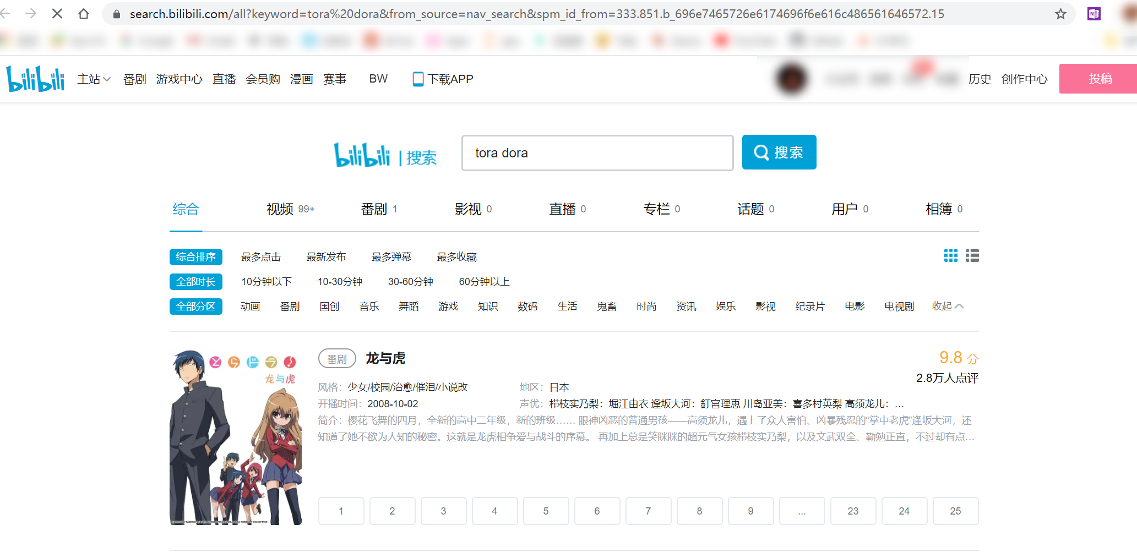Switch to list view layout
Screen dimensions: 1137x558
[x=972, y=255]
